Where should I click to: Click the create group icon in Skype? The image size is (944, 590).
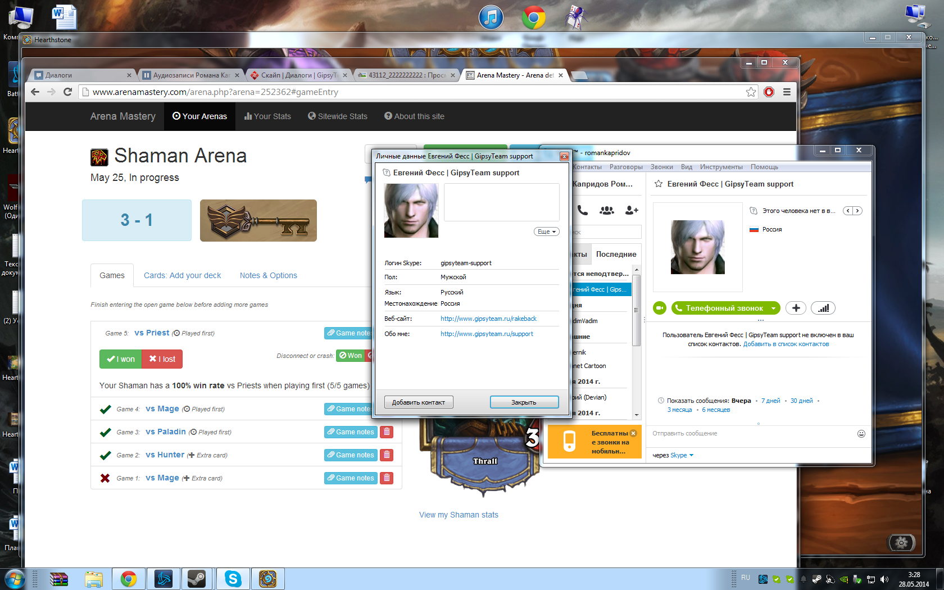coord(607,210)
